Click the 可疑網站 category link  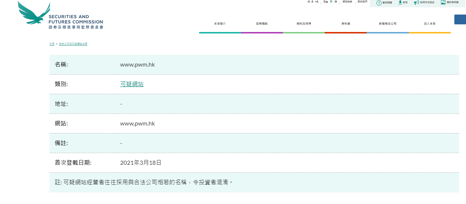[x=132, y=84]
